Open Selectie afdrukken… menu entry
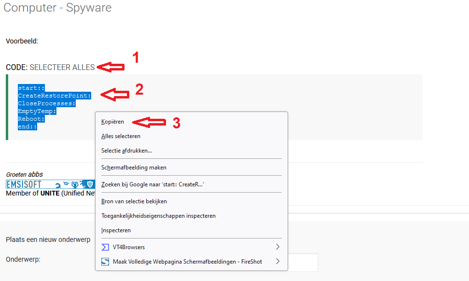Screen dimensions: 469x281 (x=126, y=151)
